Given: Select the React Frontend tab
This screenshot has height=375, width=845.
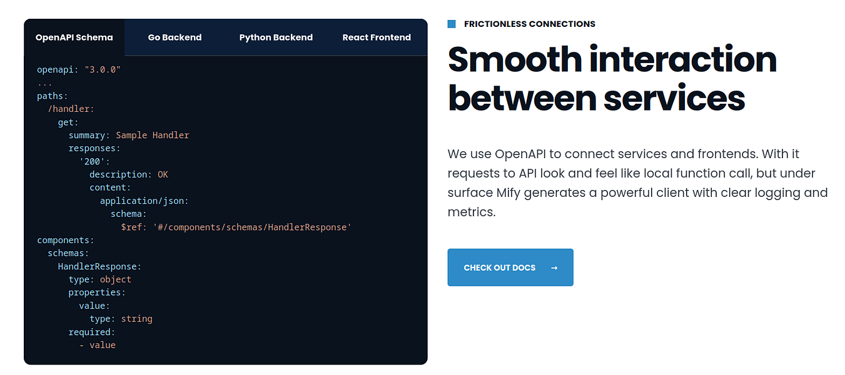Looking at the screenshot, I should tap(377, 37).
